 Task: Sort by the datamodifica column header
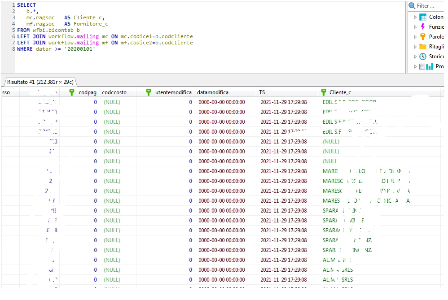click(x=213, y=92)
